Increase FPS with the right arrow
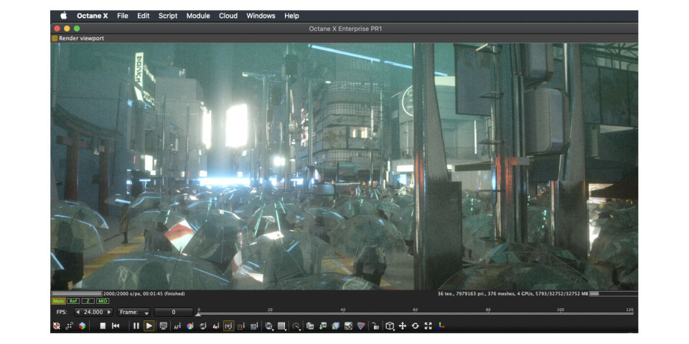 109,312
